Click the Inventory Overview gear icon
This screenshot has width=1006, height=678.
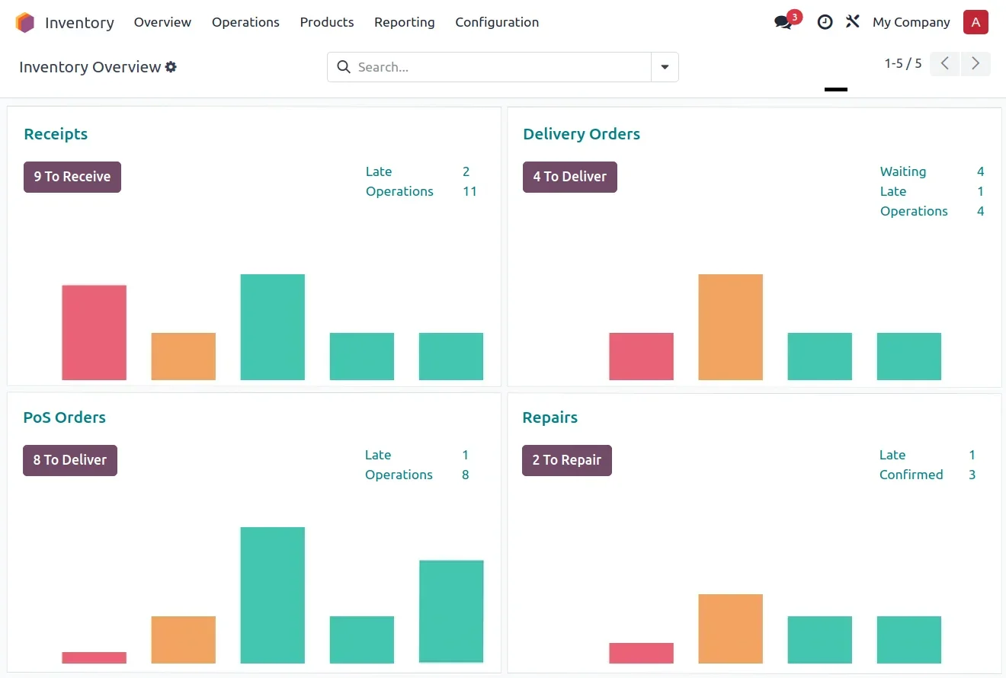(x=171, y=67)
